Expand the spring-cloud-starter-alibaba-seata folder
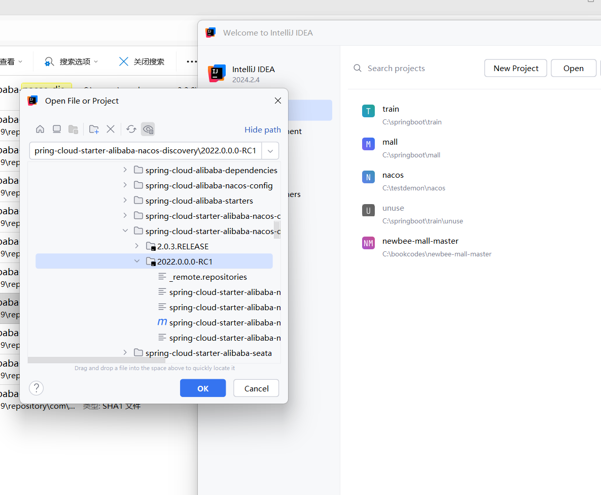601x495 pixels. point(125,353)
